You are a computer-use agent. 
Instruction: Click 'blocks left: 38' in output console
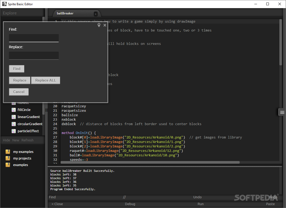click(63, 174)
